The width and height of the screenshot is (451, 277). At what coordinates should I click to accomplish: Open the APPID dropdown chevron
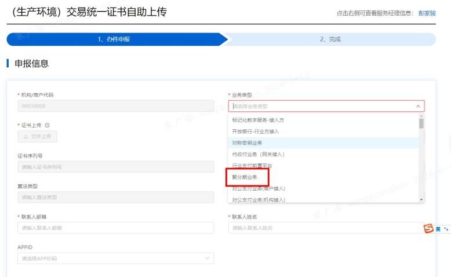[208, 258]
